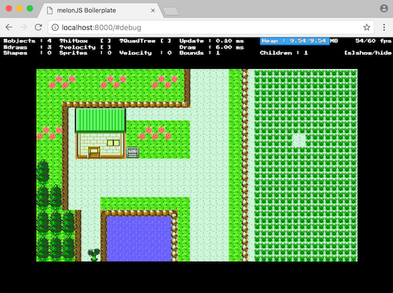Click the yellow window on the house

click(113, 143)
